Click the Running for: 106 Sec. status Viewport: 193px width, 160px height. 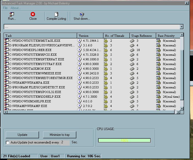(84, 156)
